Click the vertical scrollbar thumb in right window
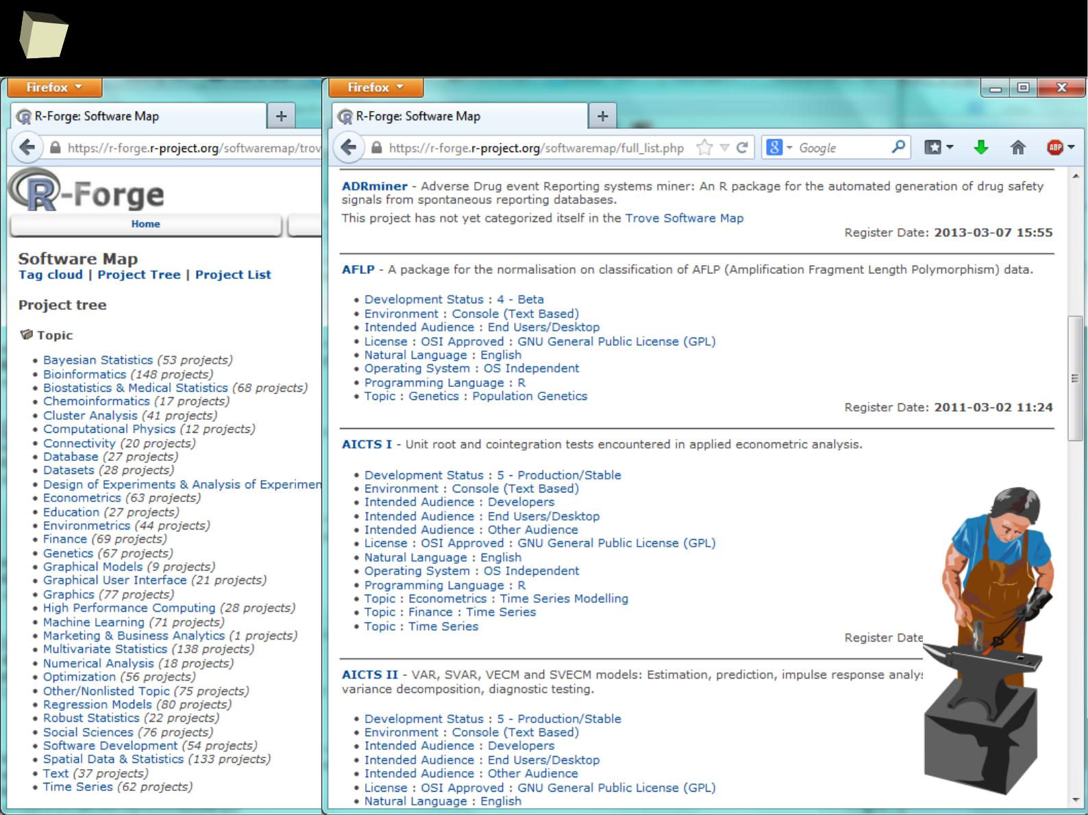This screenshot has height=815, width=1088. pos(1075,378)
